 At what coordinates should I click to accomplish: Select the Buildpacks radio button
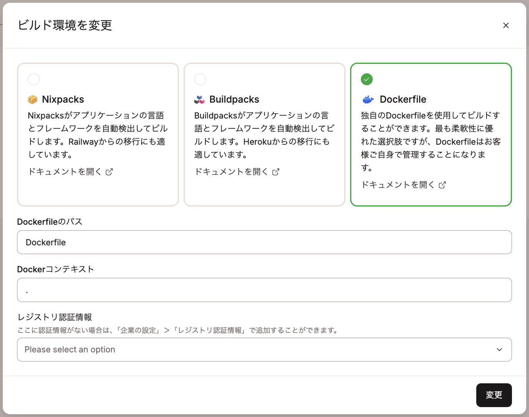tap(200, 79)
